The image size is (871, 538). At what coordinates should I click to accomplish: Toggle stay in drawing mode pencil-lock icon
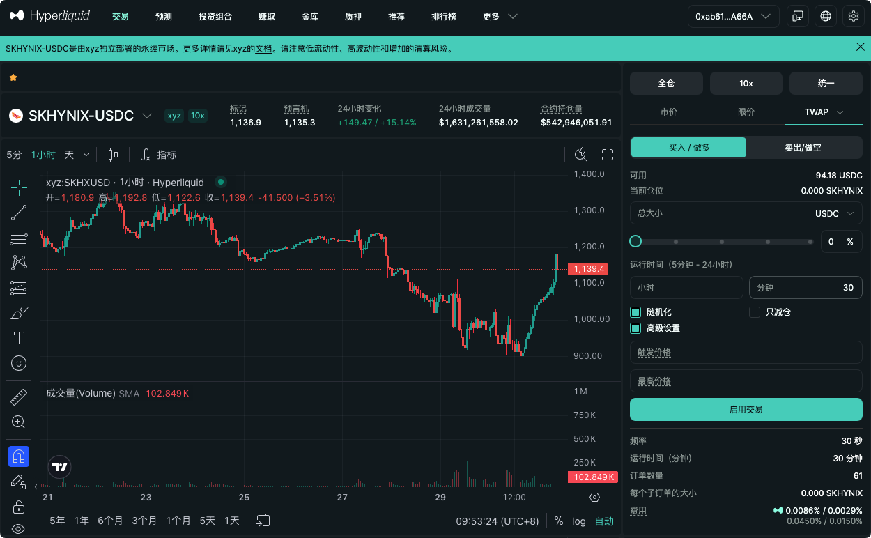tap(19, 482)
